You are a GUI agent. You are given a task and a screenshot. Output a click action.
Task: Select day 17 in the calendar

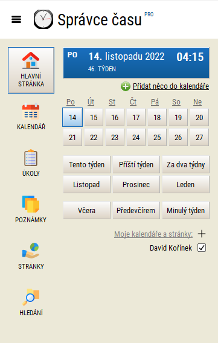click(136, 118)
